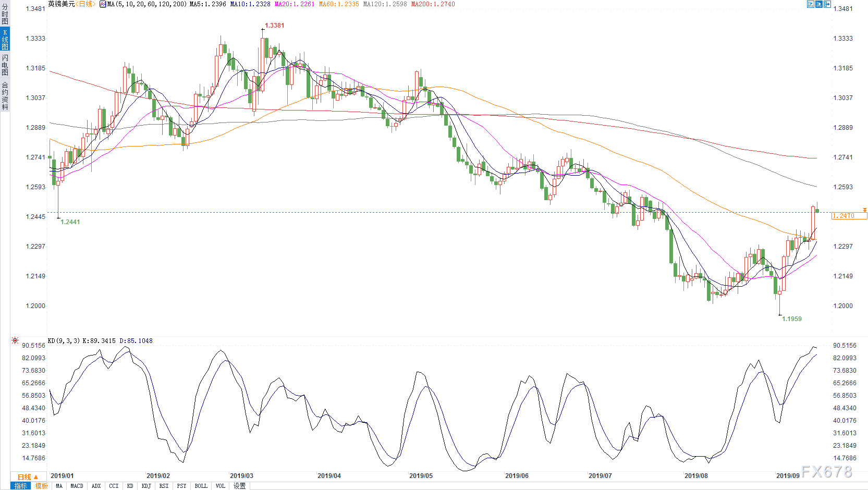Click the current price tag 1.2470
The height and width of the screenshot is (490, 868).
coord(849,216)
